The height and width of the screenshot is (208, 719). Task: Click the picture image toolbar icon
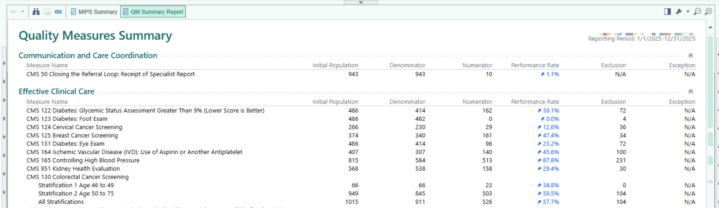click(x=47, y=12)
